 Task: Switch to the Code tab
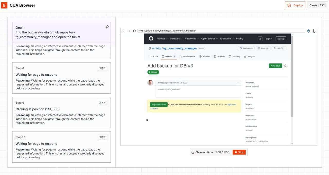tap(154, 56)
